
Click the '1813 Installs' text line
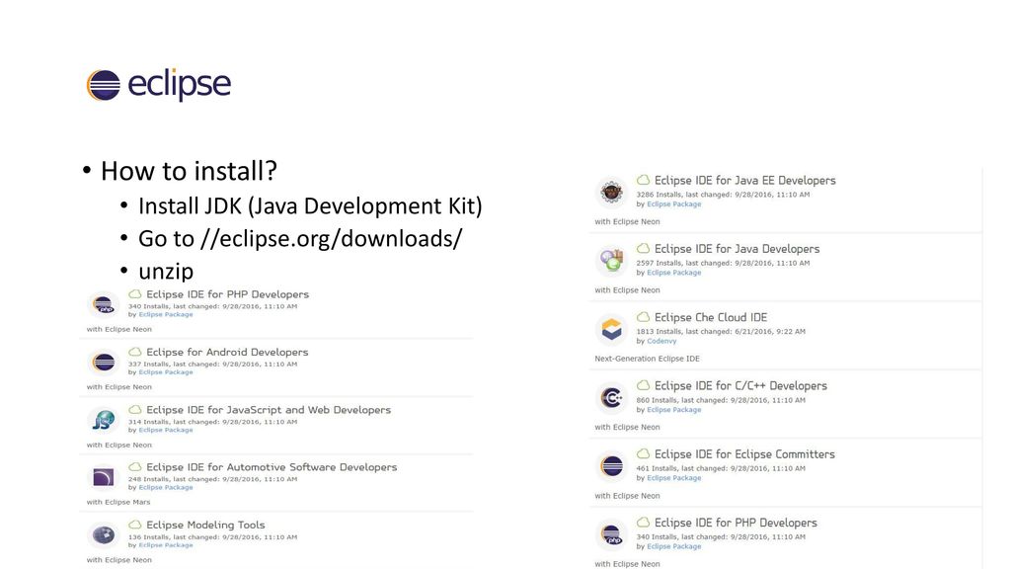pos(721,332)
